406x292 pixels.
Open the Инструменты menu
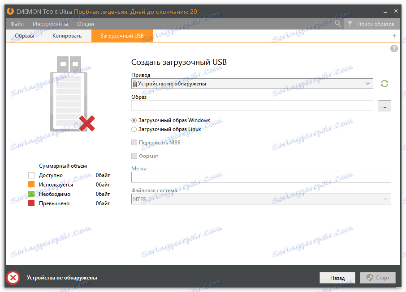(50, 24)
